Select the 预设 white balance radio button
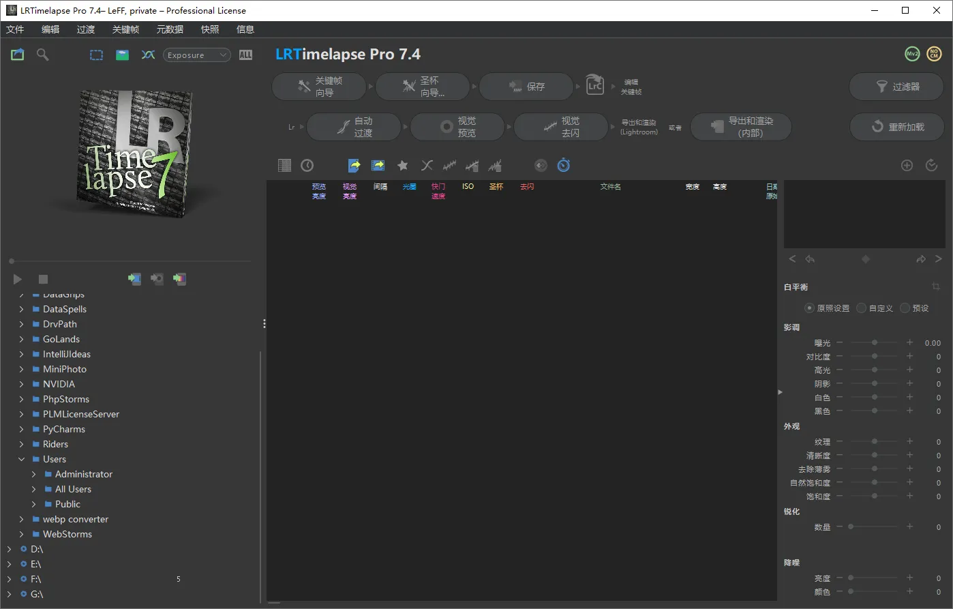Screen dimensions: 953x609 (905, 308)
